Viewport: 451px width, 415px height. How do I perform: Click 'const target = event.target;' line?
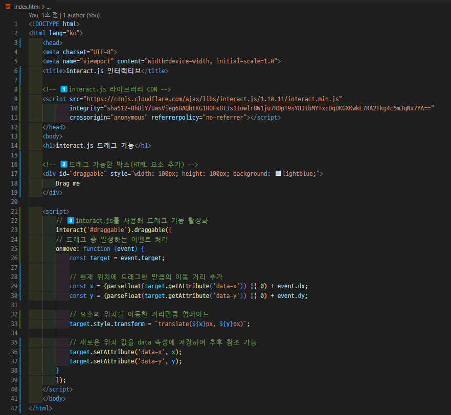pos(117,258)
